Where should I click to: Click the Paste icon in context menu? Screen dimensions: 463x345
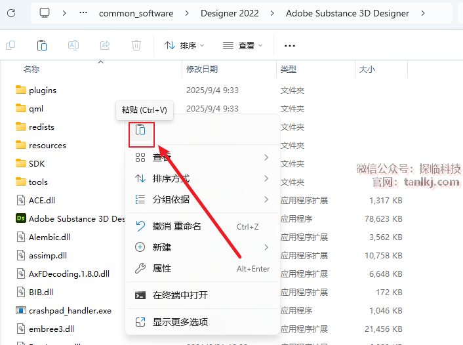pos(140,130)
